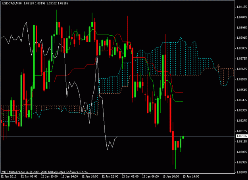Click the 12 Jan 22:00 time label
248x180 pixels.
pos(110,176)
